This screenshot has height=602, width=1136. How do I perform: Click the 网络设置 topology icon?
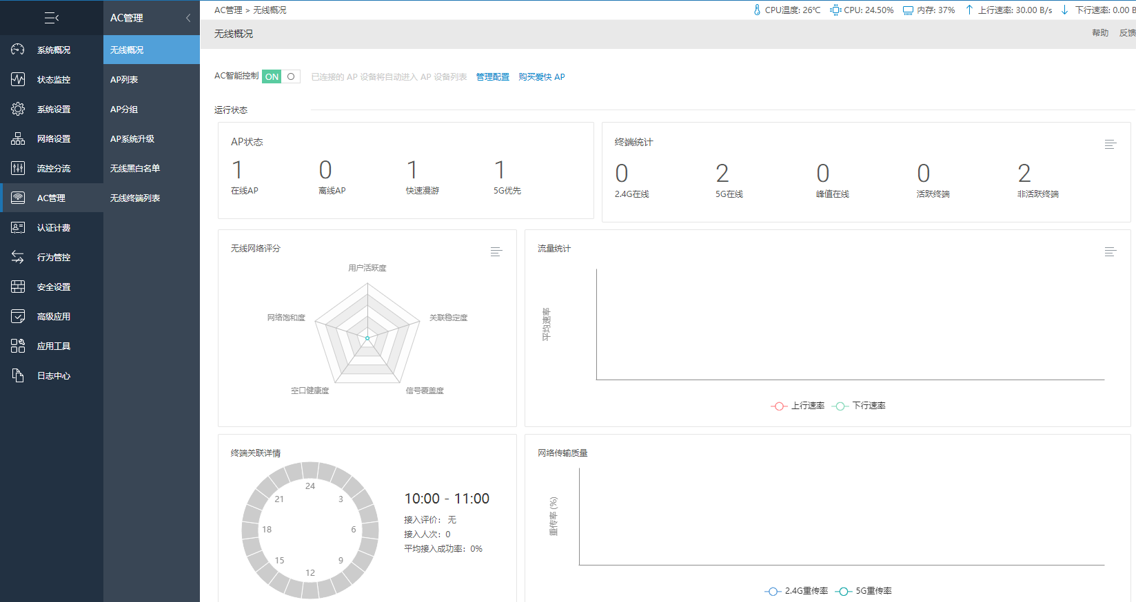(18, 138)
